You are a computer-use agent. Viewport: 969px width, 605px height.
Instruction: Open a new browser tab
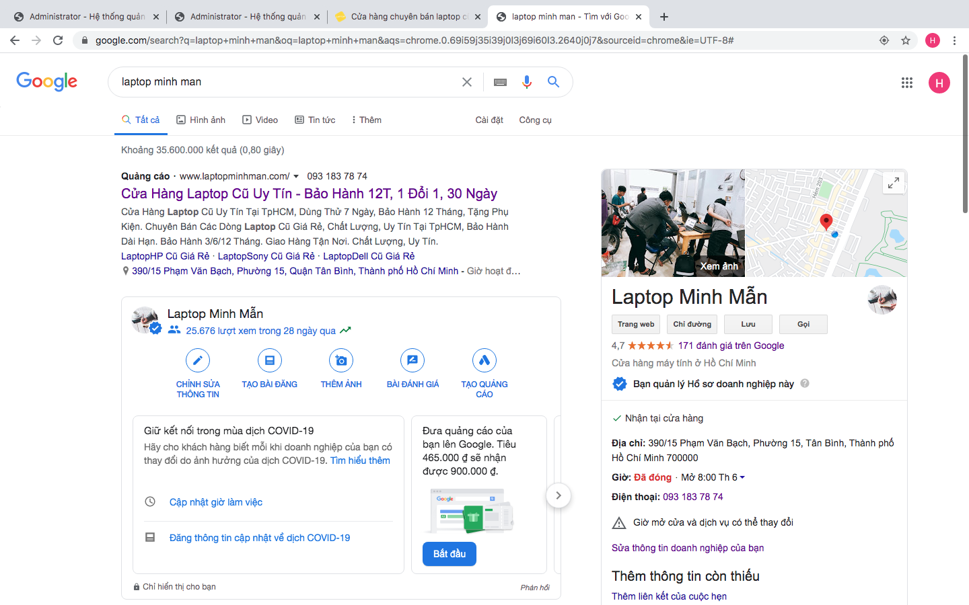pyautogui.click(x=664, y=17)
